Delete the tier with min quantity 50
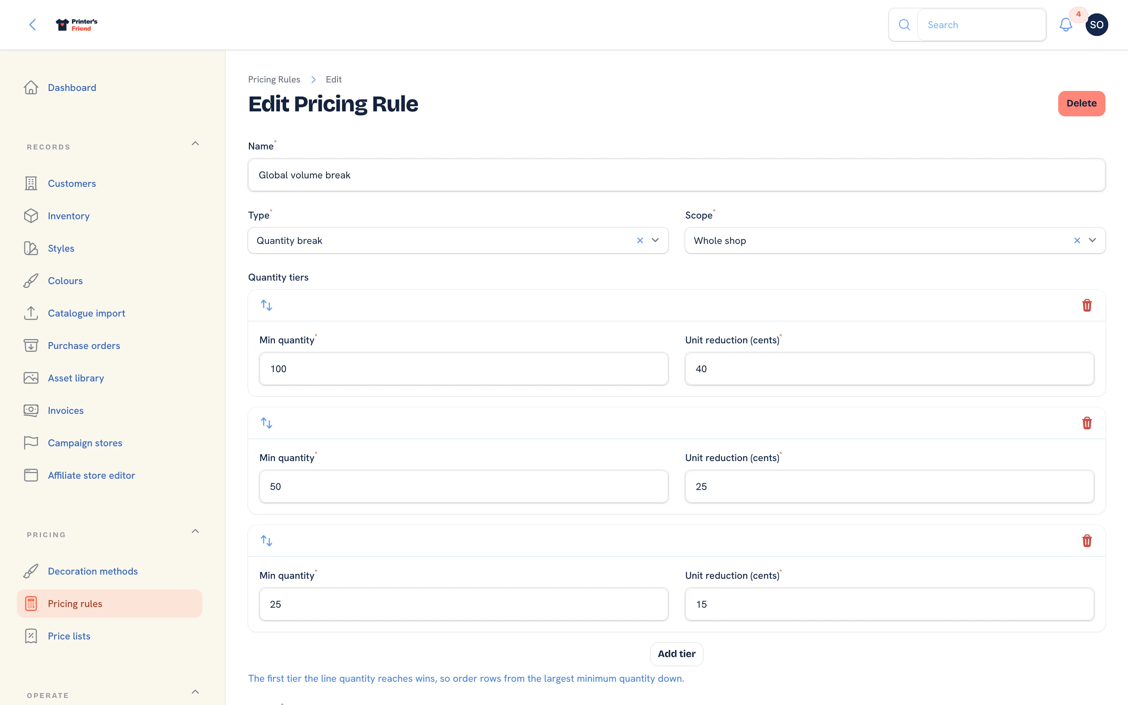Image resolution: width=1128 pixels, height=705 pixels. (1087, 423)
